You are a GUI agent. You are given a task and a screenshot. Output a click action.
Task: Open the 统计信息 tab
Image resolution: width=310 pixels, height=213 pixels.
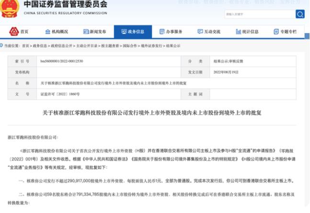point(247,32)
